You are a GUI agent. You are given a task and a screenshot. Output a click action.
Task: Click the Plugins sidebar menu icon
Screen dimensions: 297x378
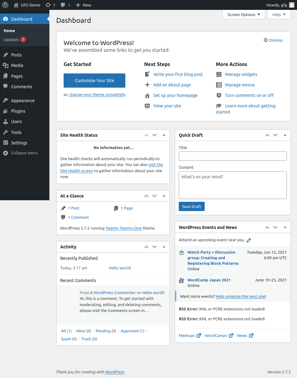[x=6, y=111]
